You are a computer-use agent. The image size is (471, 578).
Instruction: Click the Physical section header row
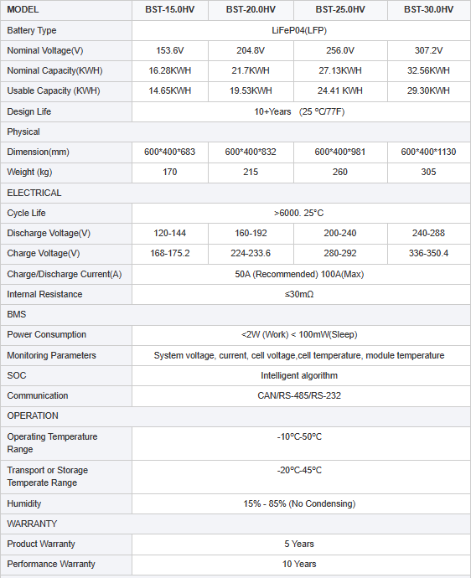click(235, 132)
